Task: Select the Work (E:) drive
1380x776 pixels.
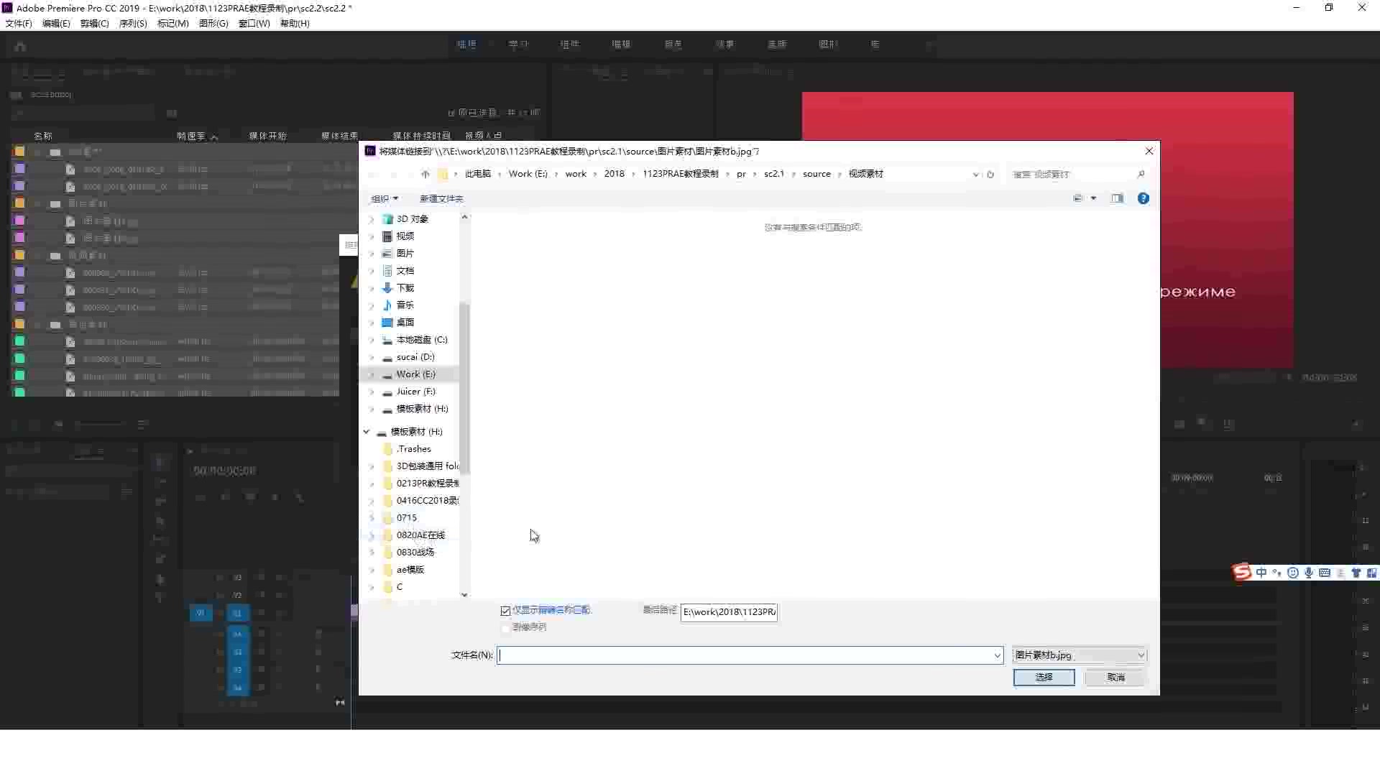Action: [415, 374]
